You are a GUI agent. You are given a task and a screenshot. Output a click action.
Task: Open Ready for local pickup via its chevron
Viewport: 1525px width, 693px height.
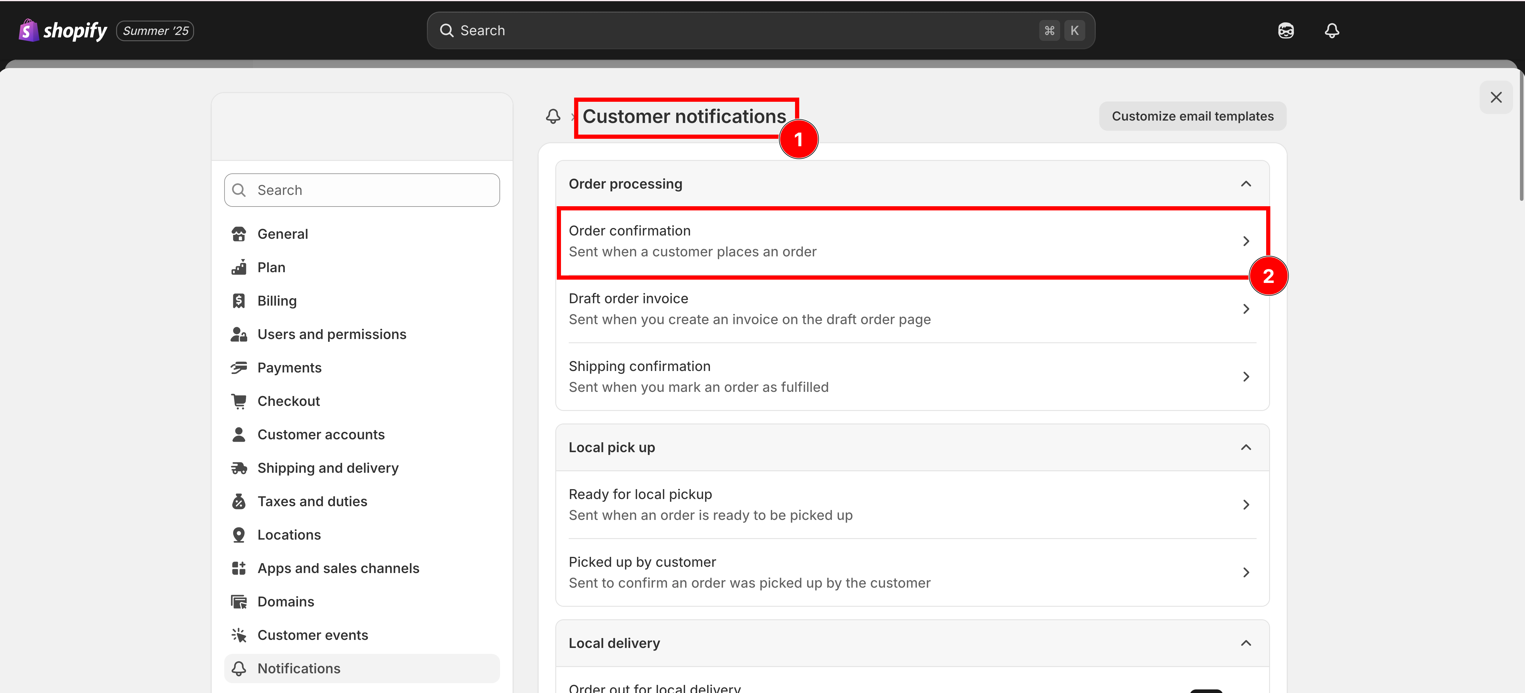(x=1246, y=505)
